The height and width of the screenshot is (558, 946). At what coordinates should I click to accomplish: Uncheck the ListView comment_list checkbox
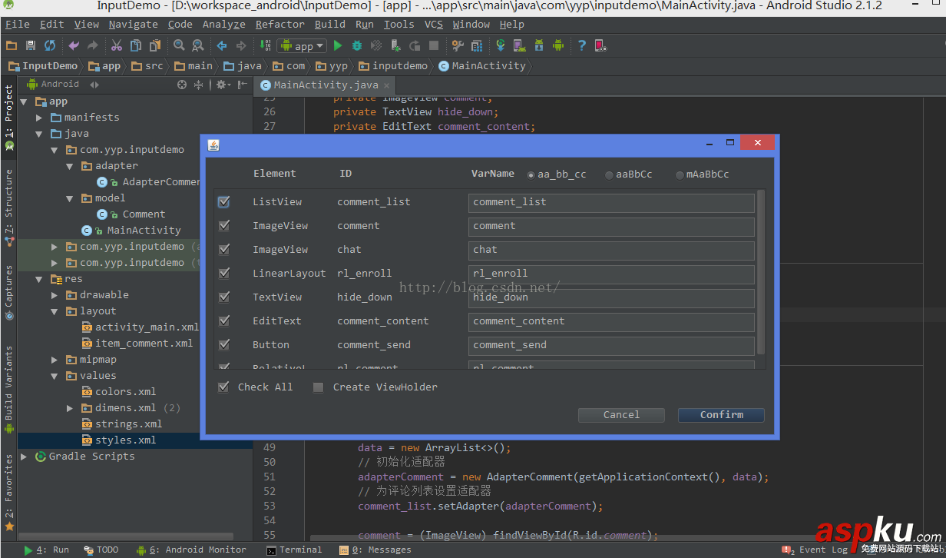point(223,202)
